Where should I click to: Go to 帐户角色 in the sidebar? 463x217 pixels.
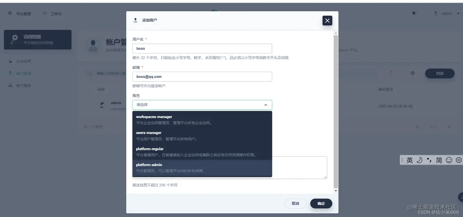(24, 85)
